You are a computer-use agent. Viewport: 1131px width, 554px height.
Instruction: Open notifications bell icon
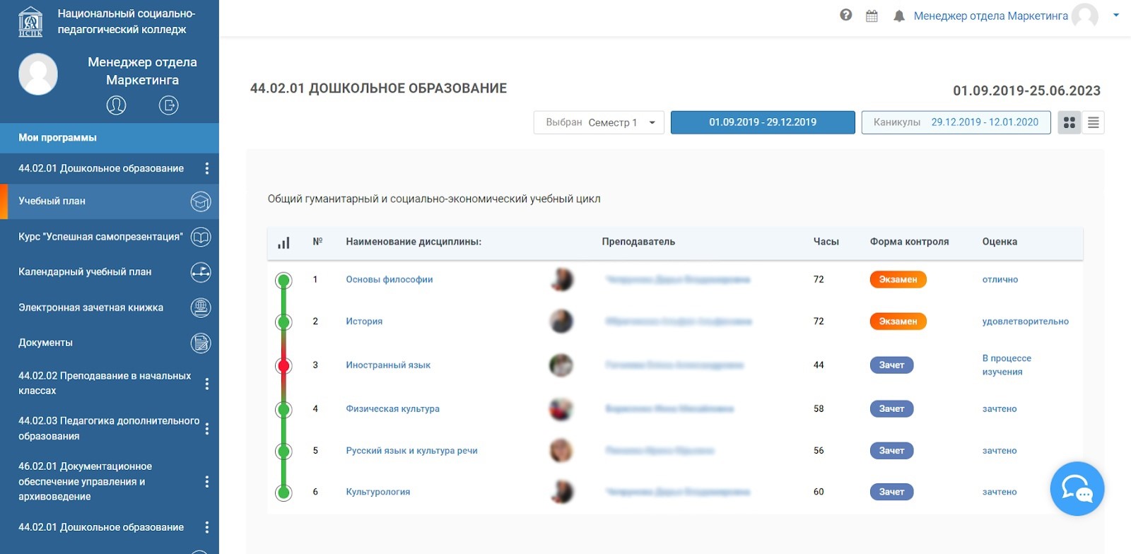(898, 16)
